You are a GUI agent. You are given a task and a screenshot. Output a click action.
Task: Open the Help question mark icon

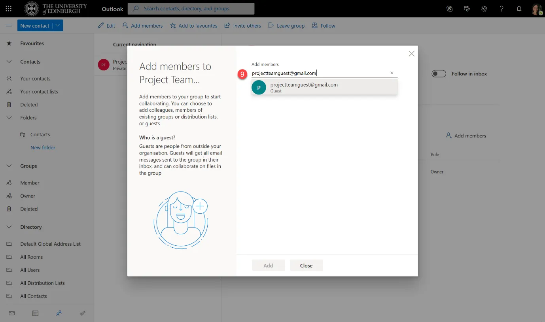(x=501, y=8)
